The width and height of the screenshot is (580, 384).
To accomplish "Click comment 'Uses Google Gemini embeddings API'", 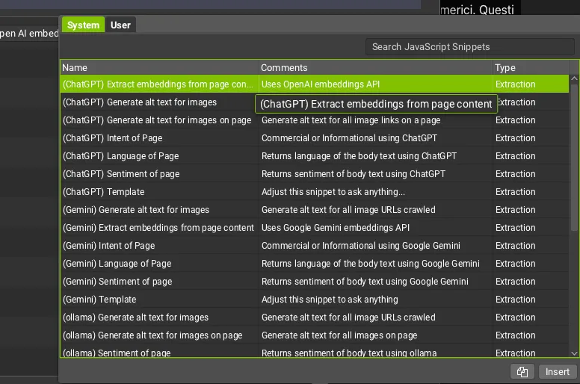I will point(335,228).
